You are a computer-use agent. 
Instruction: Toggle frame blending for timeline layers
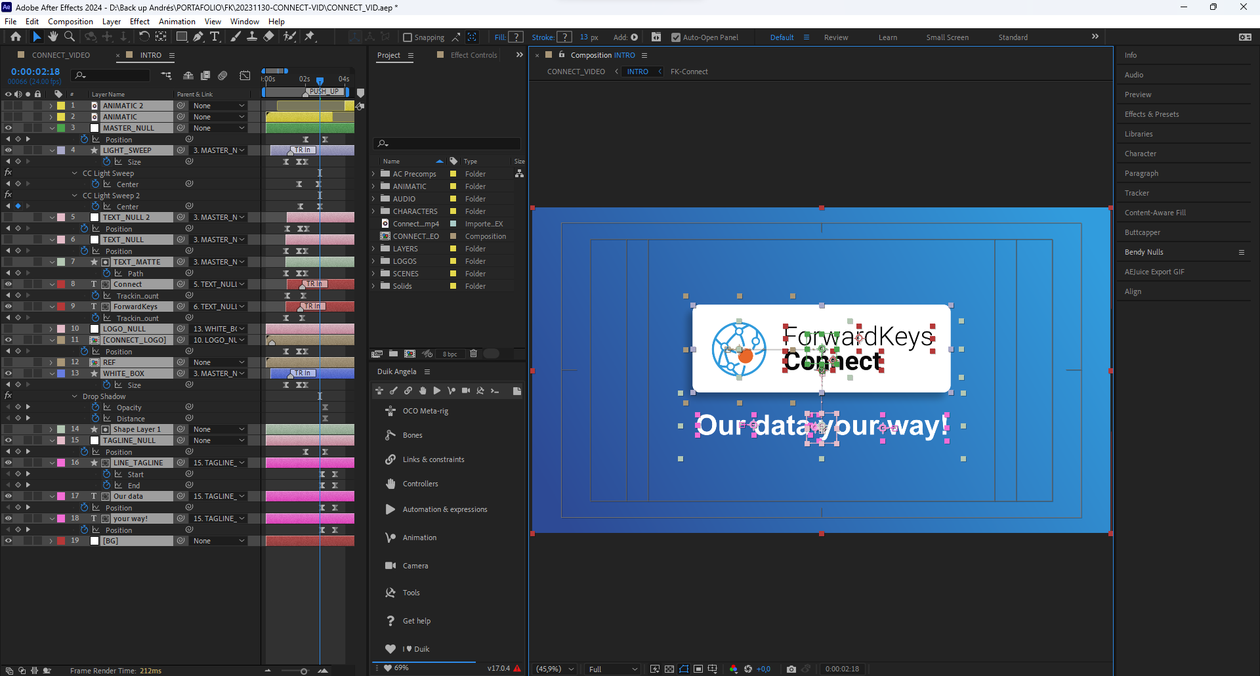[x=205, y=75]
